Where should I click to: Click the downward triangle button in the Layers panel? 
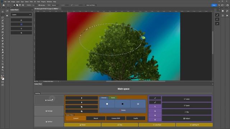point(21,29)
